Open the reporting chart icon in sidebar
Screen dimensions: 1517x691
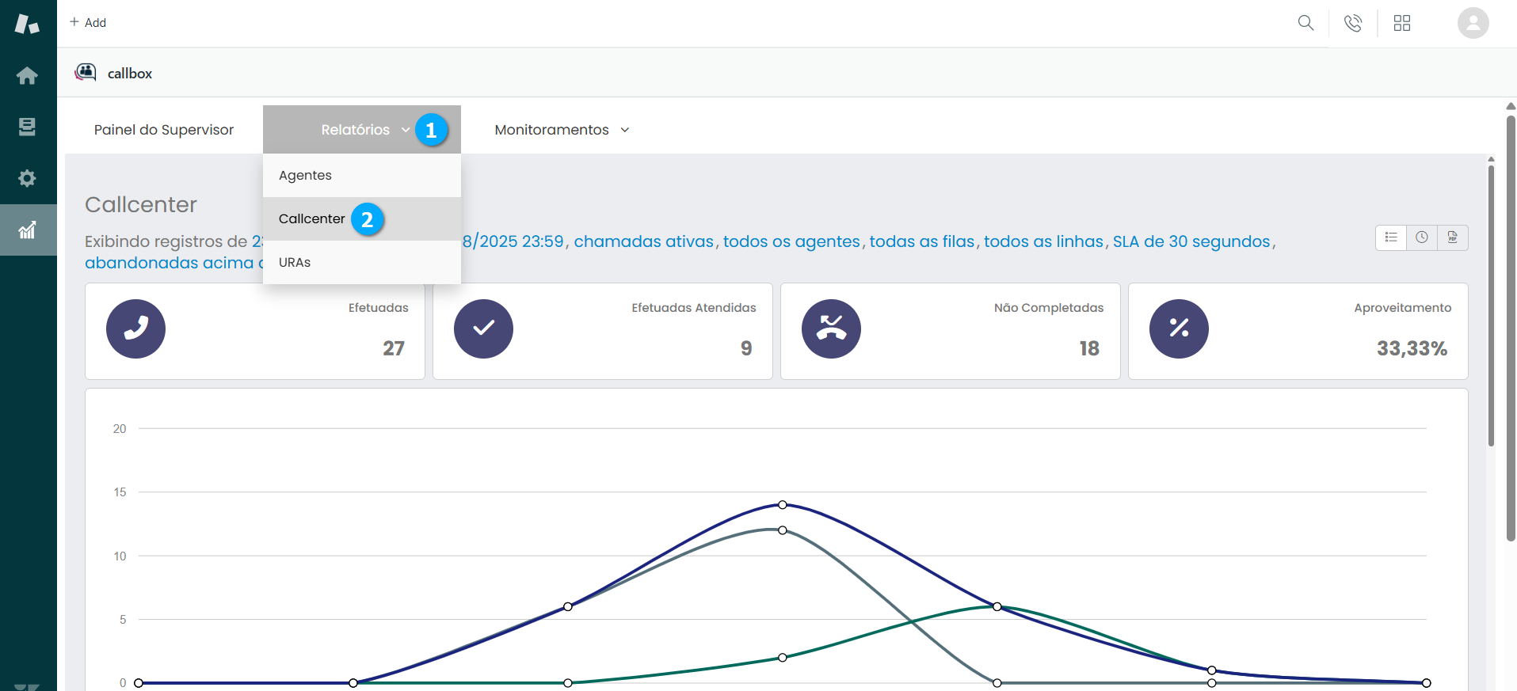click(27, 230)
